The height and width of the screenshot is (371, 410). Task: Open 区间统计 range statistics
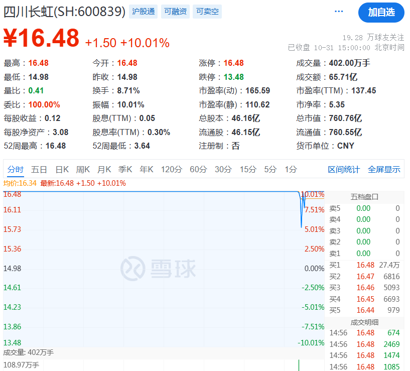(x=344, y=169)
